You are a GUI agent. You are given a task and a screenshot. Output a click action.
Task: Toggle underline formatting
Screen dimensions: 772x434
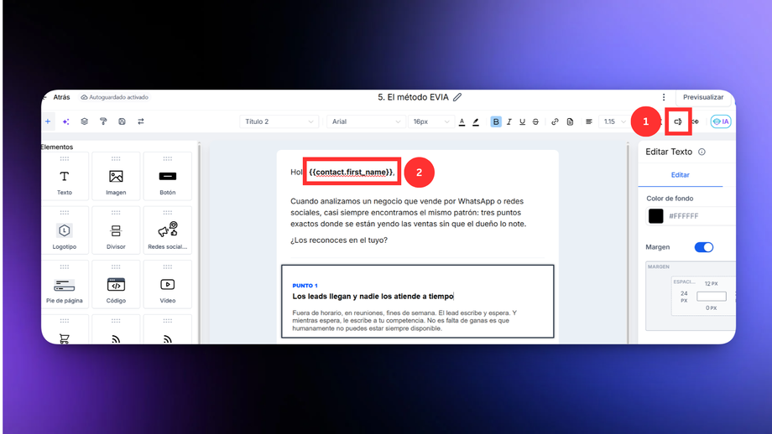coord(523,121)
